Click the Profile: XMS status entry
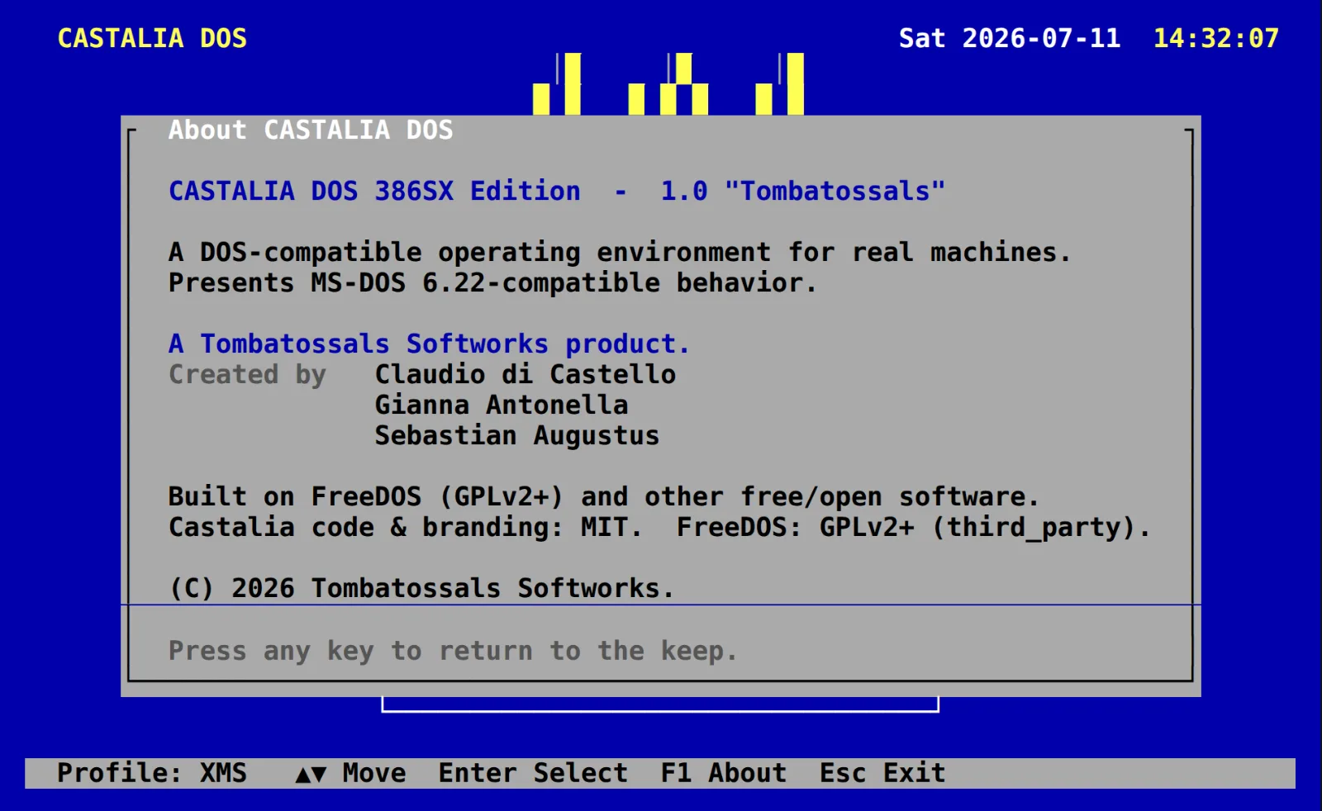 coord(152,774)
